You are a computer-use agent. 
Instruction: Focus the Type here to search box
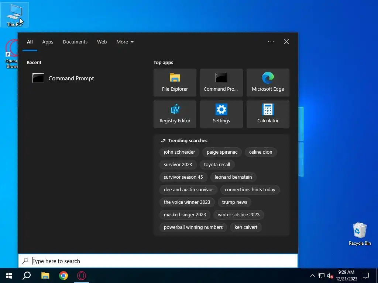(x=158, y=261)
